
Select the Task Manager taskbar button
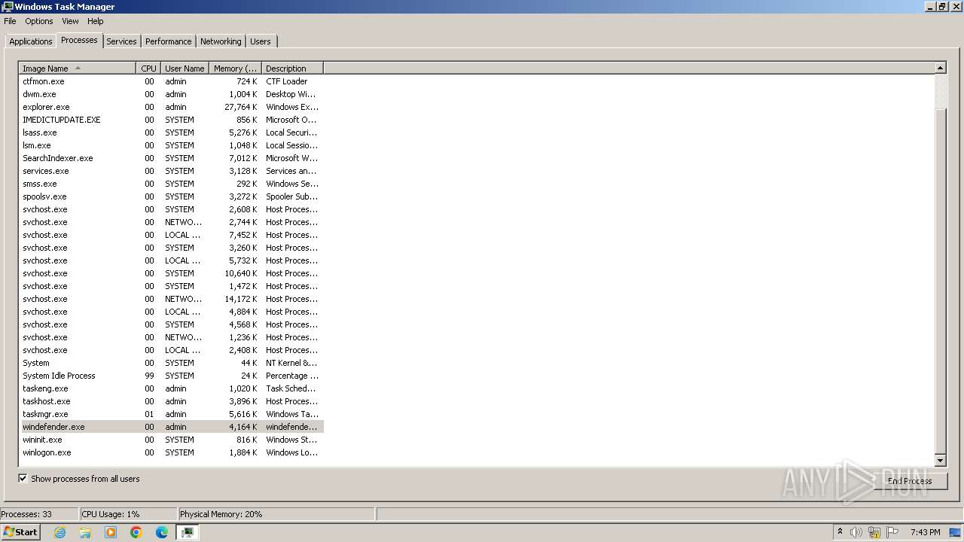pyautogui.click(x=188, y=532)
